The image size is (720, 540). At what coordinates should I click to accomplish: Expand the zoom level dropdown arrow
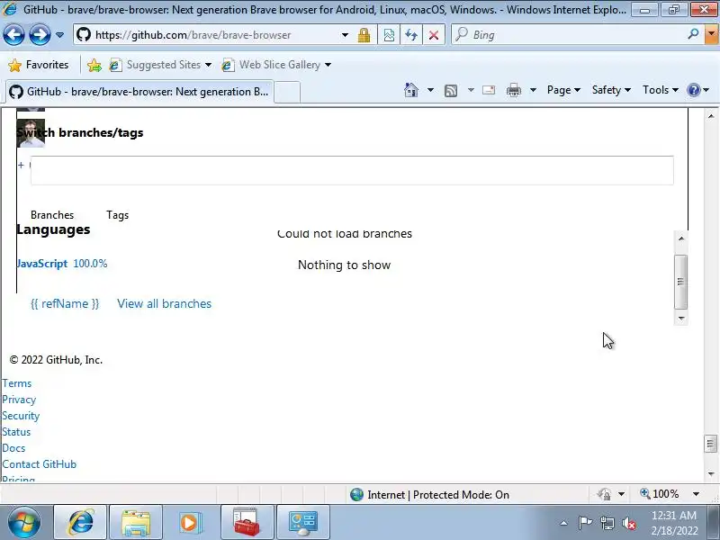coord(696,494)
